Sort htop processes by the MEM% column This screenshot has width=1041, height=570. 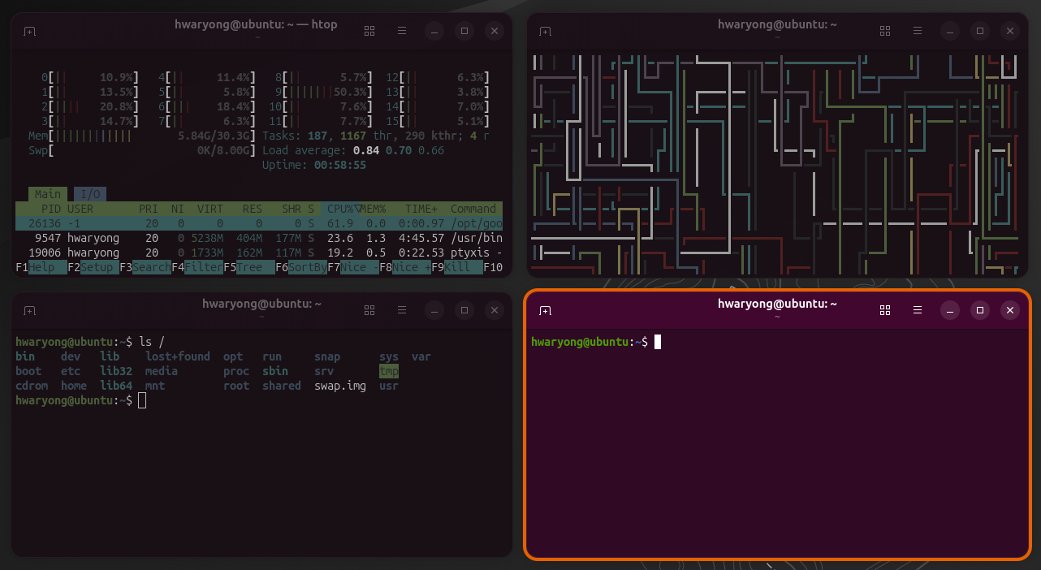374,209
